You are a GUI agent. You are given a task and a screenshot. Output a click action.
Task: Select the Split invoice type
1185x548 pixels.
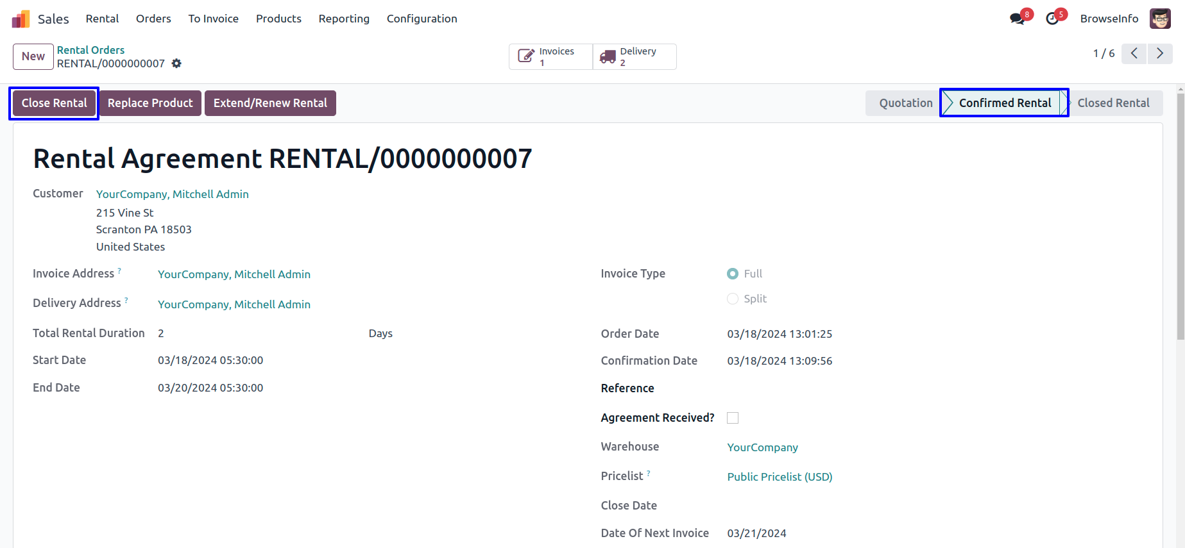pyautogui.click(x=733, y=299)
